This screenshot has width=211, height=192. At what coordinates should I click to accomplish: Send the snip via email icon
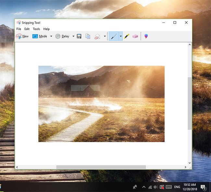97,36
